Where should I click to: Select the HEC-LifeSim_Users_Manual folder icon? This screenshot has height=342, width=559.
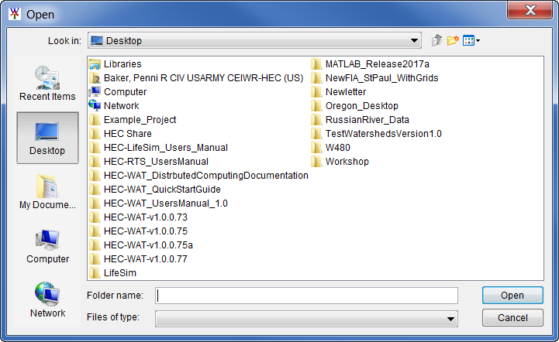pyautogui.click(x=95, y=147)
